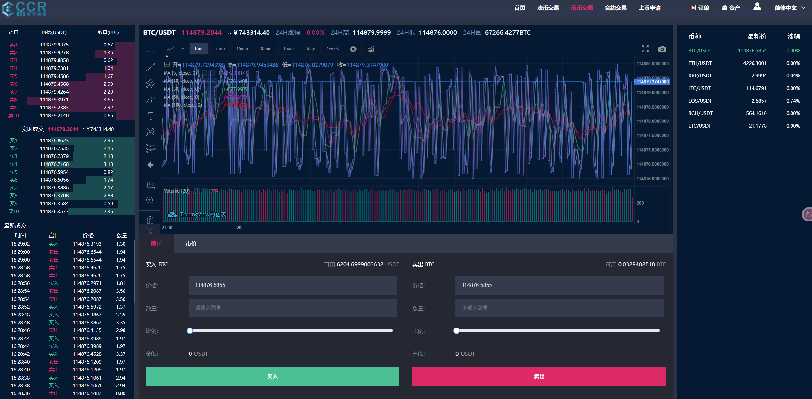Select the text annotation tool
This screenshot has width=812, height=399.
150,116
